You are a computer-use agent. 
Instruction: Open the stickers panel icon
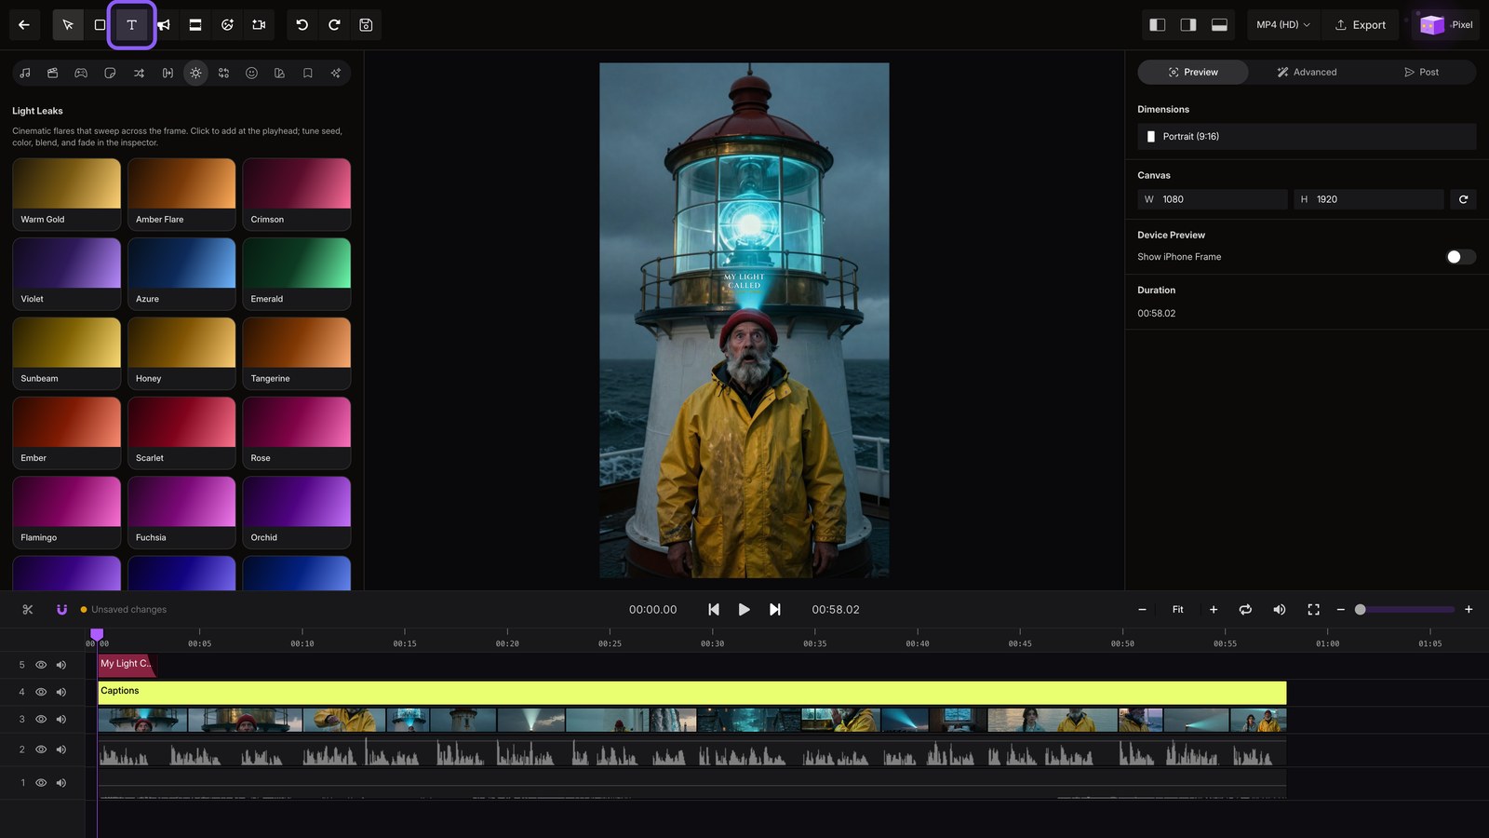point(110,73)
